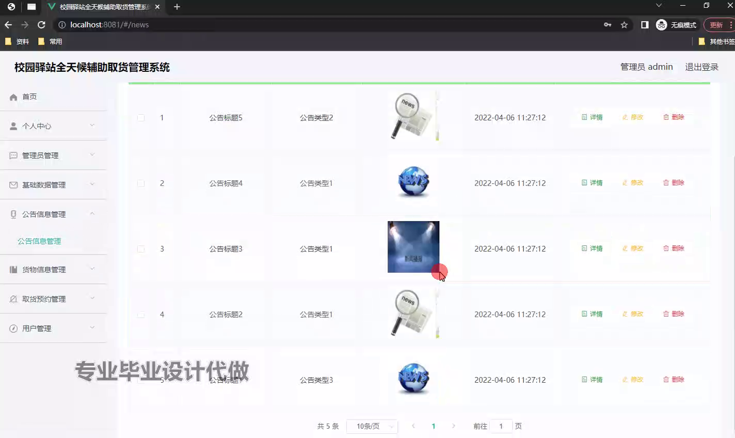
Task: Click the next page arrow in pagination
Action: pos(454,426)
